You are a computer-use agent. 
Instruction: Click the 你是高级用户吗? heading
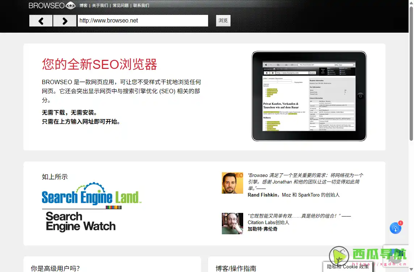pyautogui.click(x=55, y=268)
